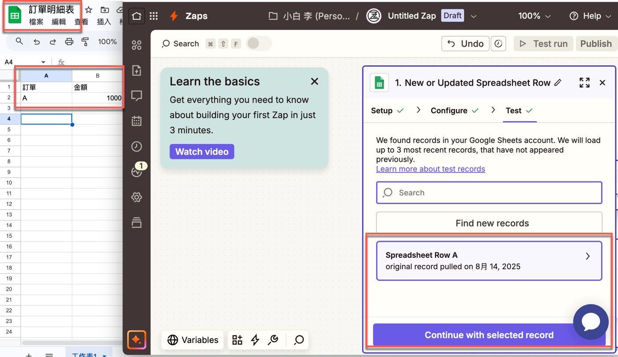Screen dimensions: 618x357
Task: Click the Undo button in Zapier
Action: click(x=465, y=44)
